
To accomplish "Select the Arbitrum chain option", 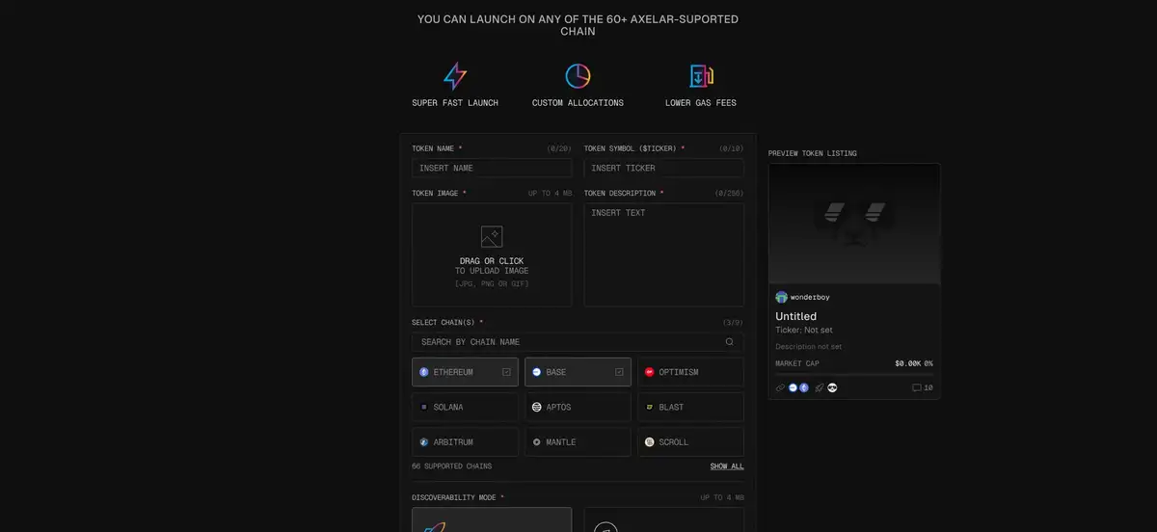I will 465,441.
